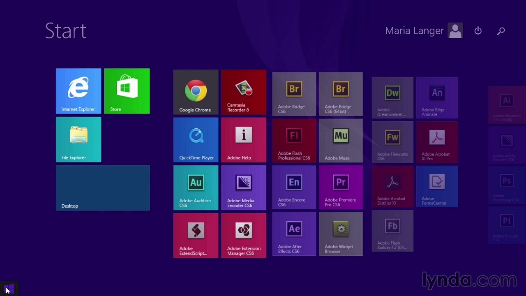Launch Adobe FormsCentral tile
This screenshot has height=296, width=526.
click(x=437, y=187)
